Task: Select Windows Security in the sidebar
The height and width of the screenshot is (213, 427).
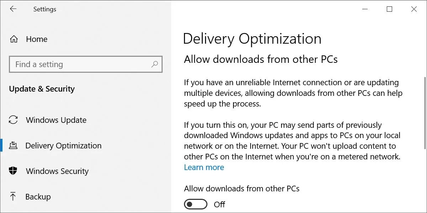Action: click(57, 171)
